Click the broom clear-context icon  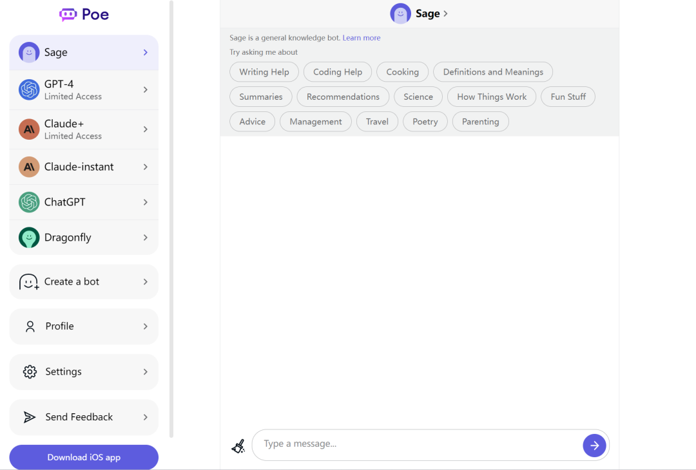pyautogui.click(x=238, y=446)
